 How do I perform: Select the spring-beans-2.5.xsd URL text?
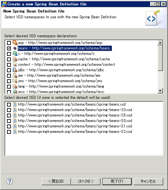[x=75, y=115]
